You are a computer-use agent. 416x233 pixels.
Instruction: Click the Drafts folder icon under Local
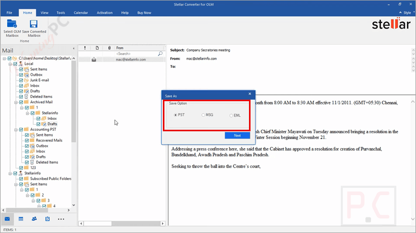pos(26,91)
